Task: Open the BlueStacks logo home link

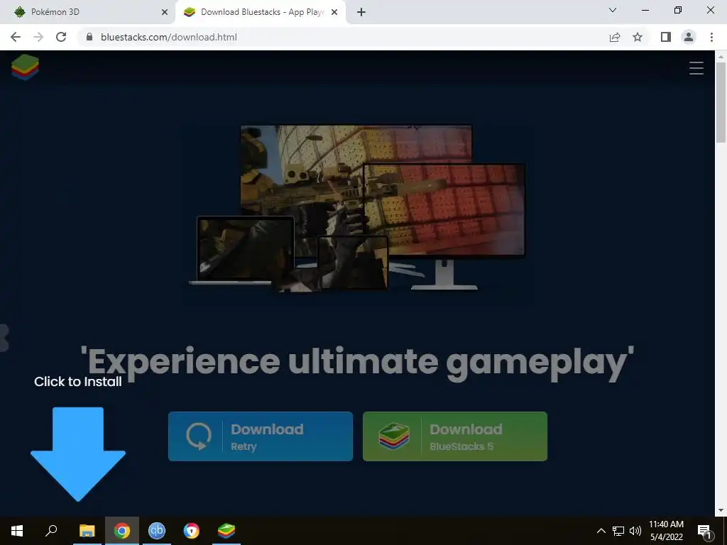Action: [25, 67]
